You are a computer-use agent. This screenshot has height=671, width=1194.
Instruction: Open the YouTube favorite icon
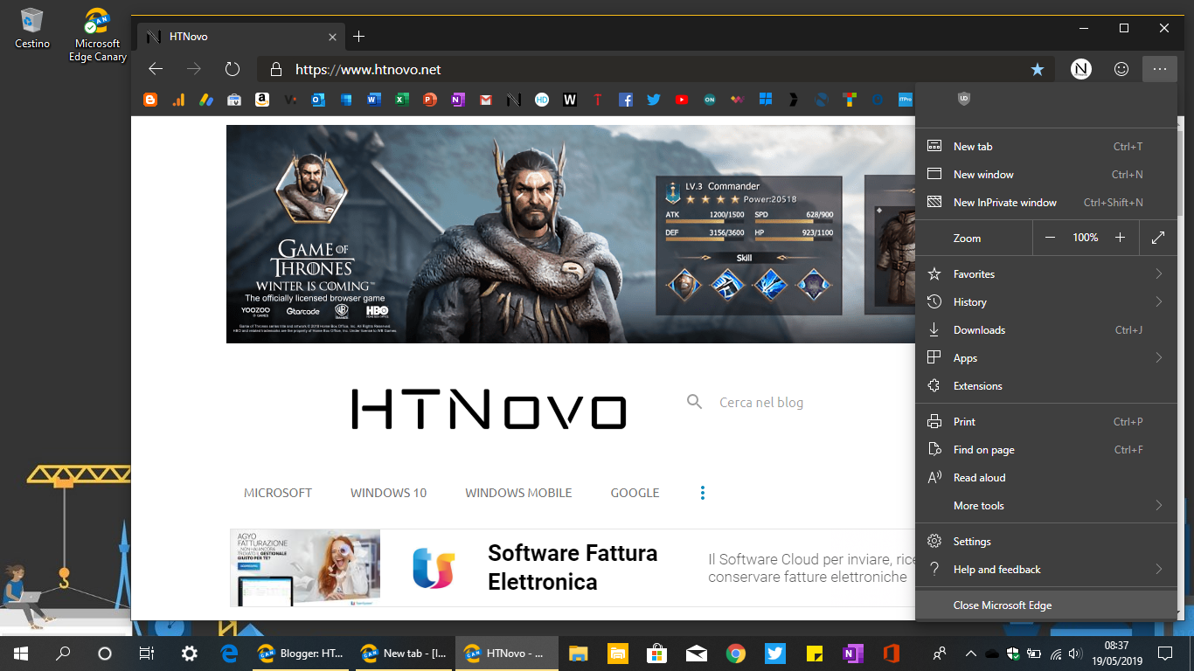(682, 100)
